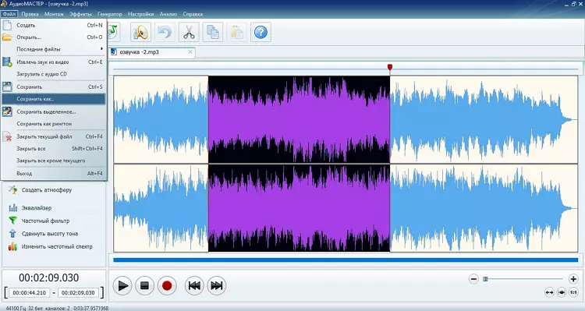Click the Stop button

coord(144,285)
